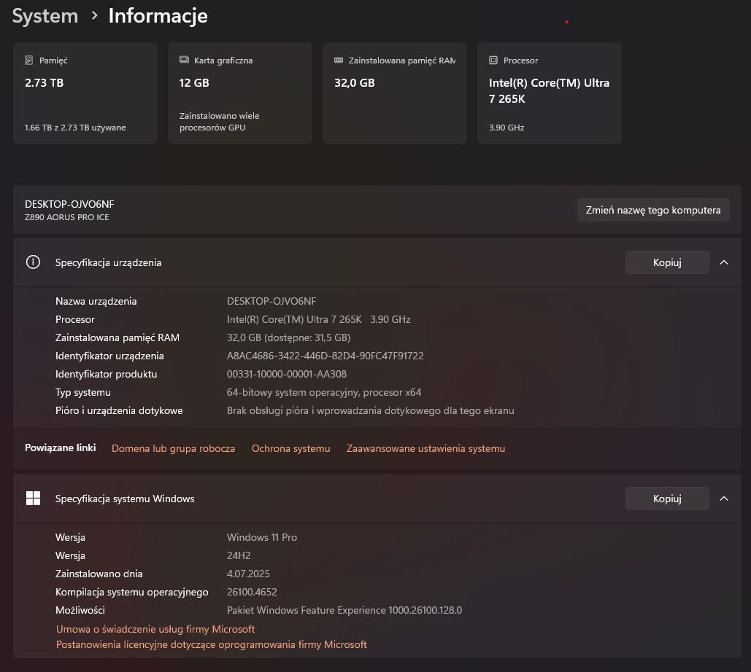Click the Zainstalowano dnia label
The image size is (751, 672).
(x=99, y=574)
